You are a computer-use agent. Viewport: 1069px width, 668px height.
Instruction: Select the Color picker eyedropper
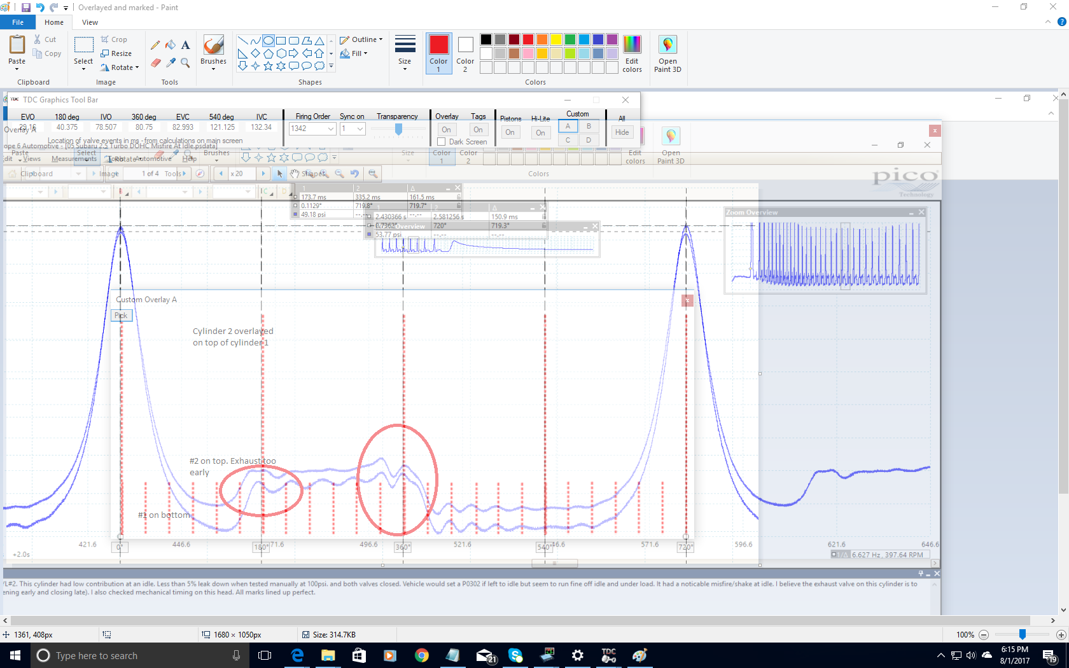(x=171, y=62)
